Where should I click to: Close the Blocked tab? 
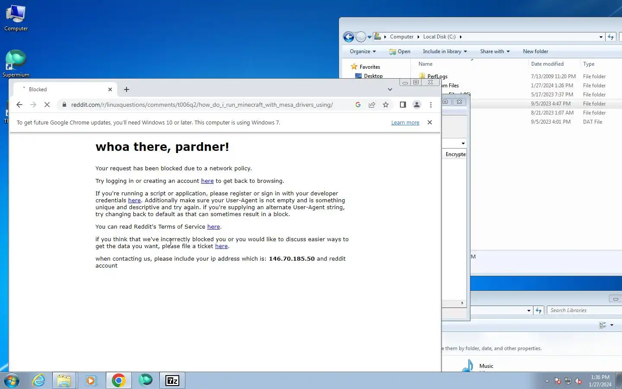coord(110,89)
